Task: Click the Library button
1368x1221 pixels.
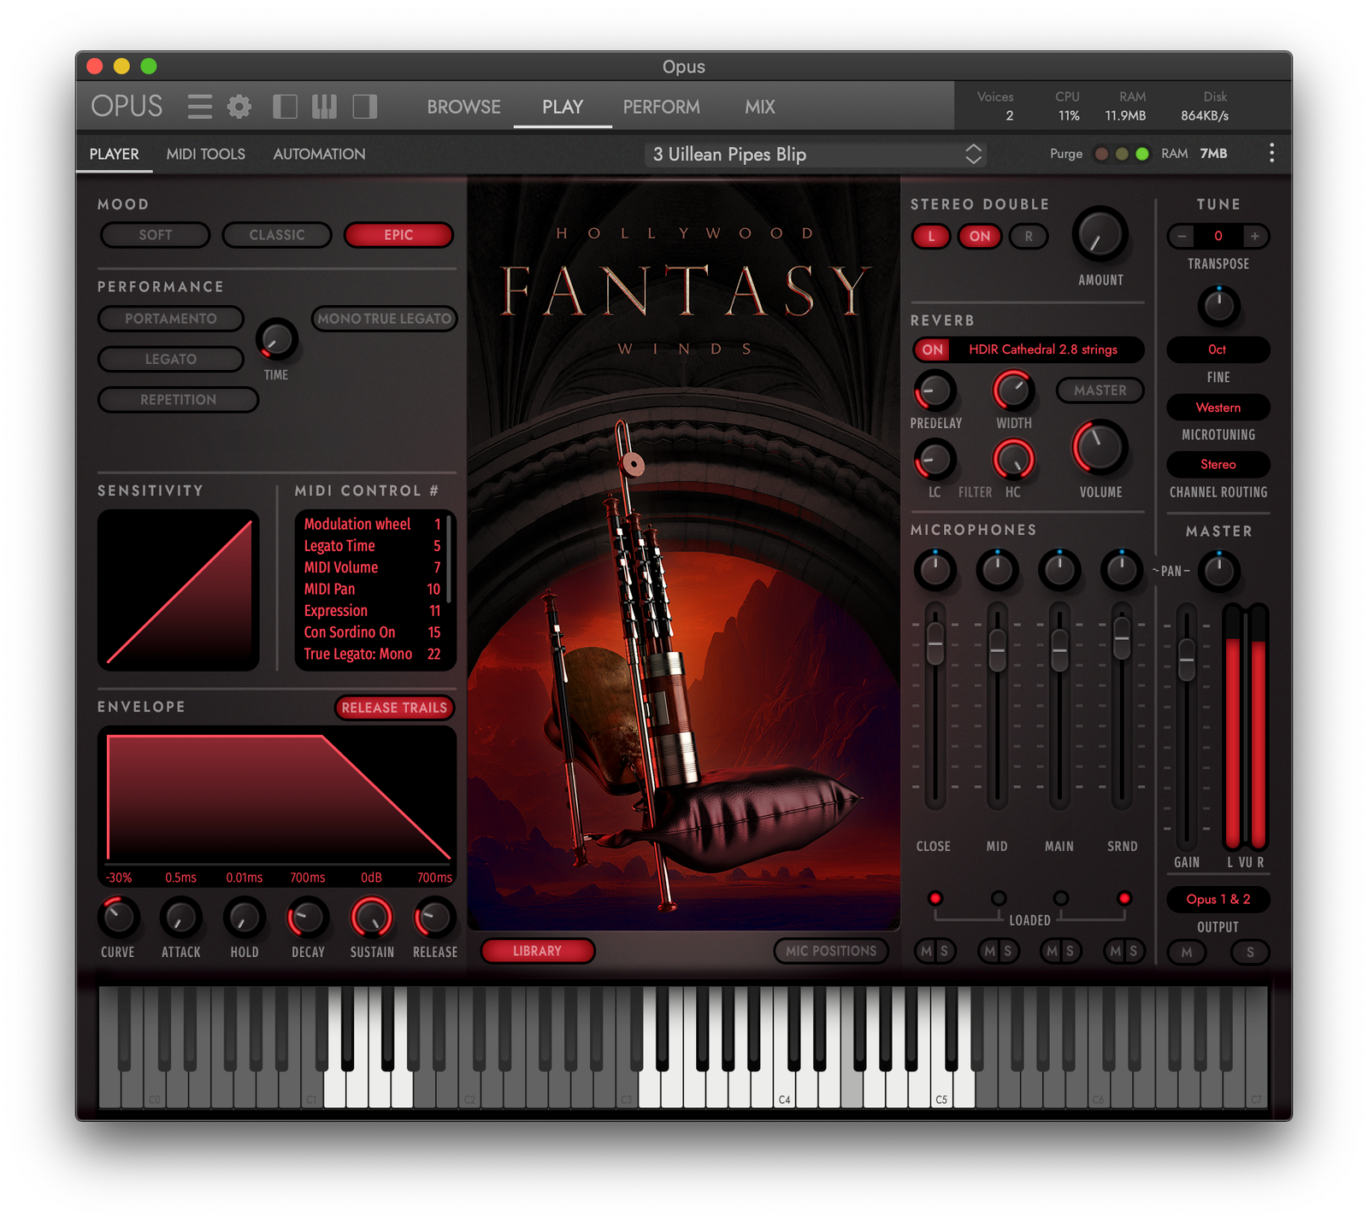Action: pyautogui.click(x=537, y=951)
